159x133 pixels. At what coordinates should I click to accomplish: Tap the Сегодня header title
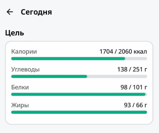pos(36,12)
